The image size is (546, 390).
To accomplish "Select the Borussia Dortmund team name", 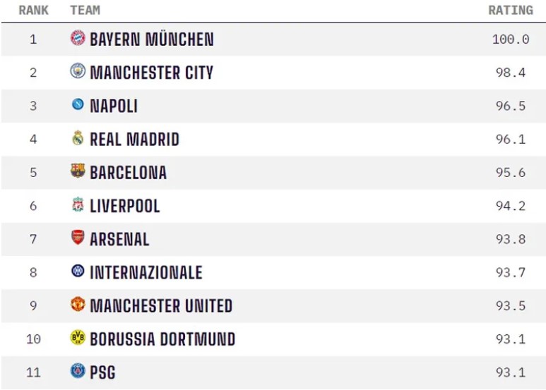I will [162, 339].
